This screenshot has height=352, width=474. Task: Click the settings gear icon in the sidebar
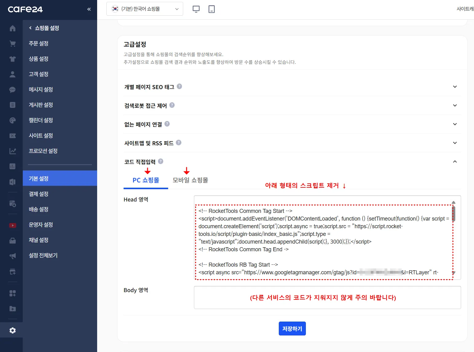point(13,330)
